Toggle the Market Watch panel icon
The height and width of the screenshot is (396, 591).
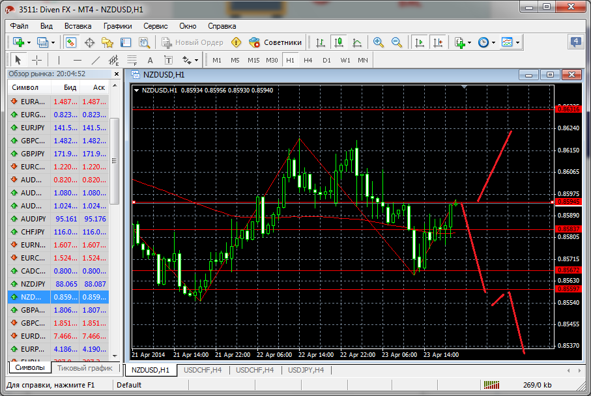71,42
